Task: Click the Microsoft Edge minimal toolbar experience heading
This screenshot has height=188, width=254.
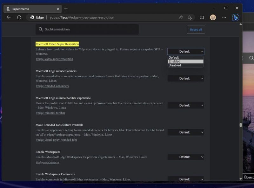Action: (63, 98)
